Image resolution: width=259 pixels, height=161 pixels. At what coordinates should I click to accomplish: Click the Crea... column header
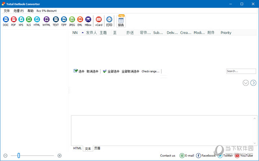[186, 33]
